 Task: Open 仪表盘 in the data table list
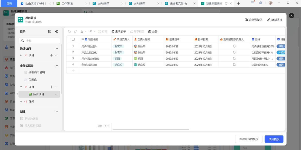33,79
